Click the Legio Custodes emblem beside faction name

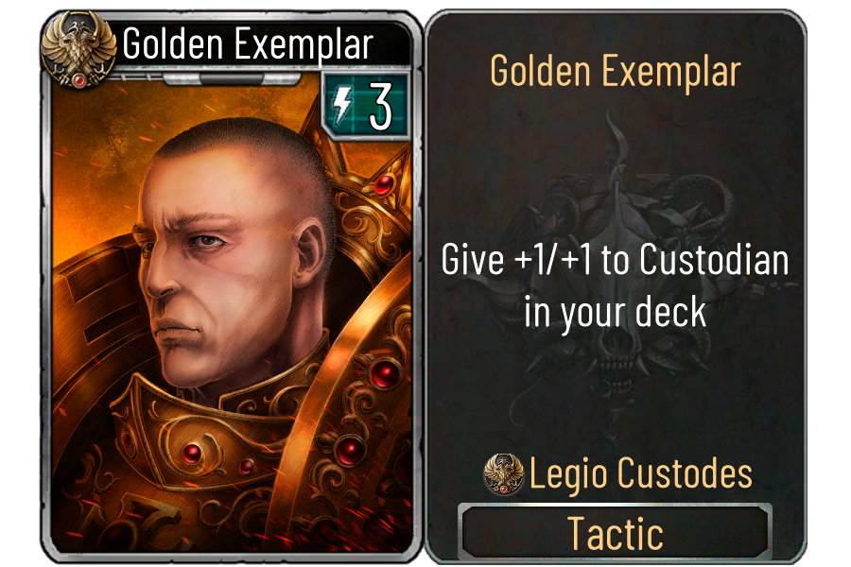coord(504,473)
